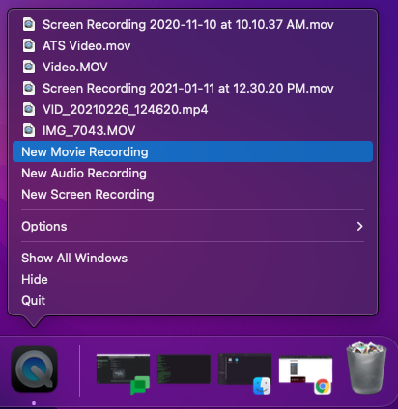Open recent file ATS Video.mov
Screen dimensions: 398x409
click(192, 46)
